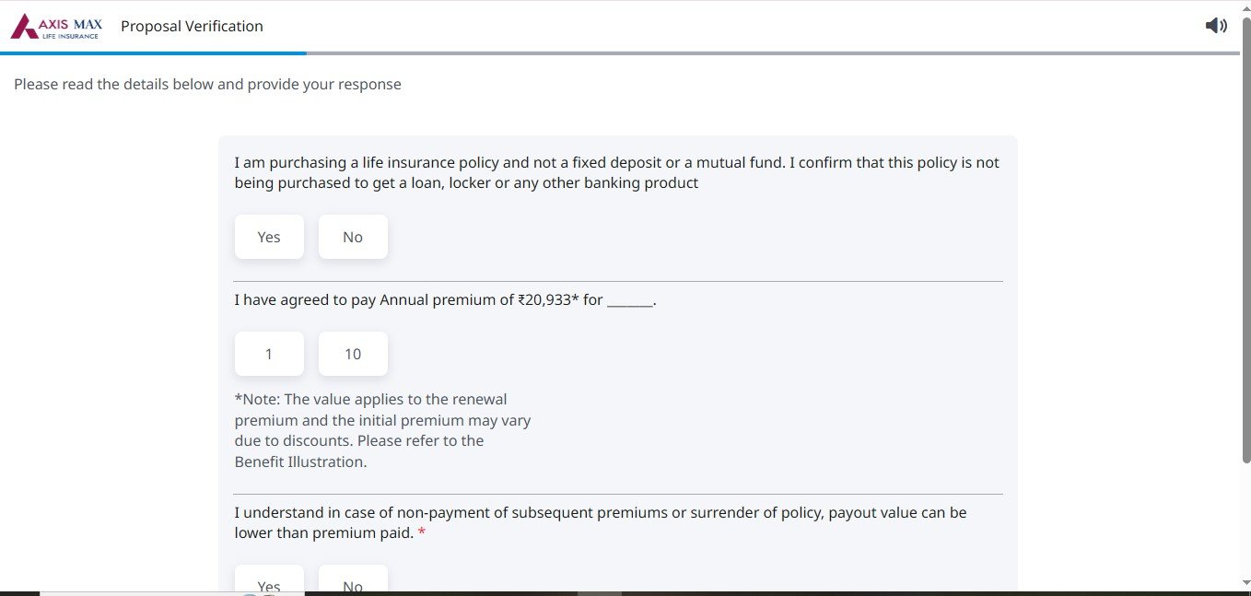Select 10 as the premium payment term

click(353, 354)
